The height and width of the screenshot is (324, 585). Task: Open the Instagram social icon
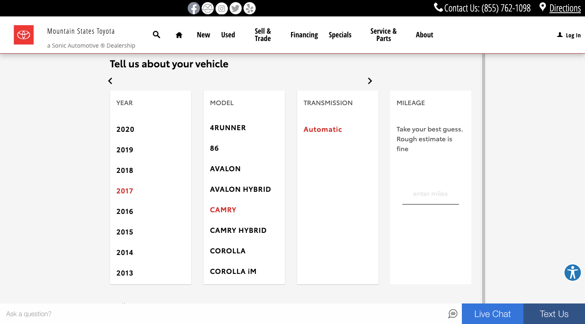[x=222, y=8]
